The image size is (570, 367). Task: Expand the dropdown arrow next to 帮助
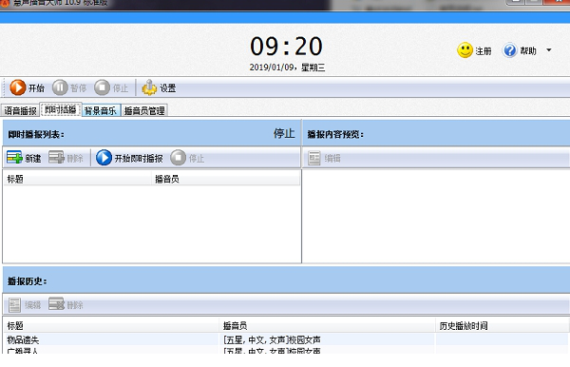tap(549, 50)
